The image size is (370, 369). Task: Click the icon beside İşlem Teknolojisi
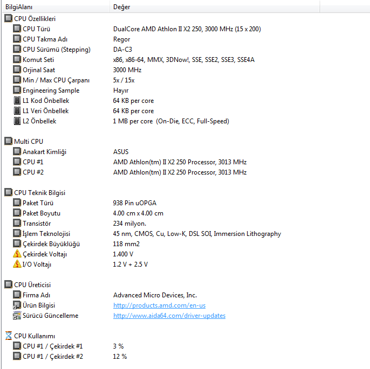point(17,233)
